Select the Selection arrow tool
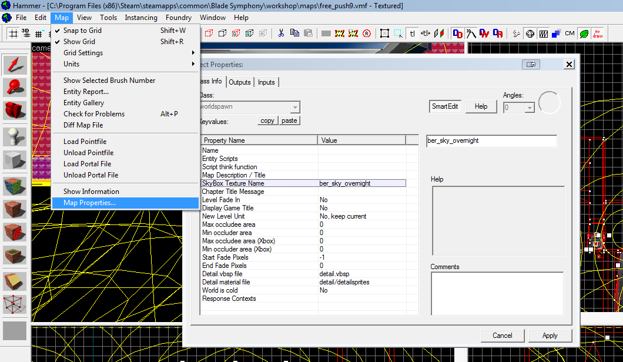Image resolution: width=623 pixels, height=362 pixels. click(x=15, y=65)
